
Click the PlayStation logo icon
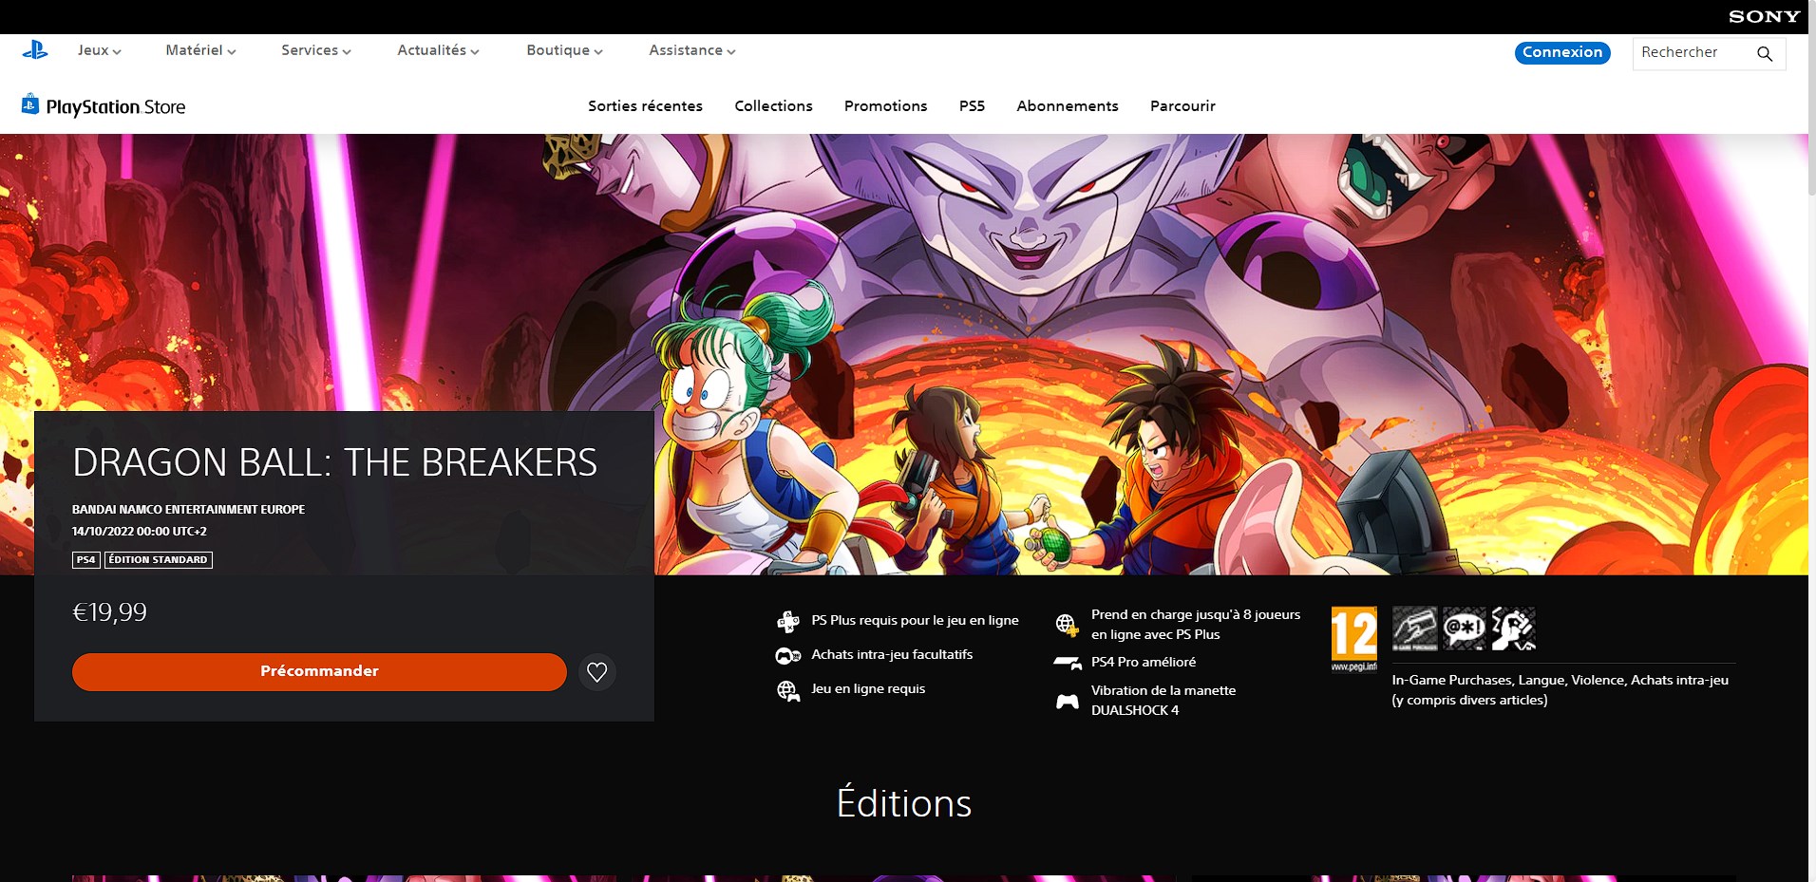[35, 50]
